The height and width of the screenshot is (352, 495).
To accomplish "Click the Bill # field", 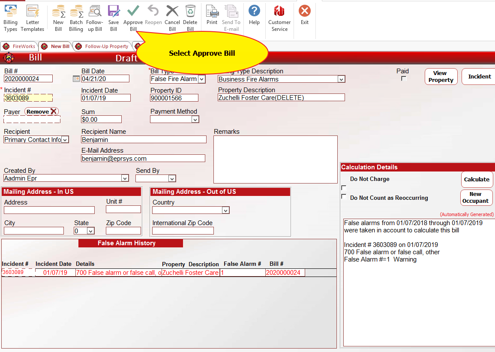I will (28, 78).
